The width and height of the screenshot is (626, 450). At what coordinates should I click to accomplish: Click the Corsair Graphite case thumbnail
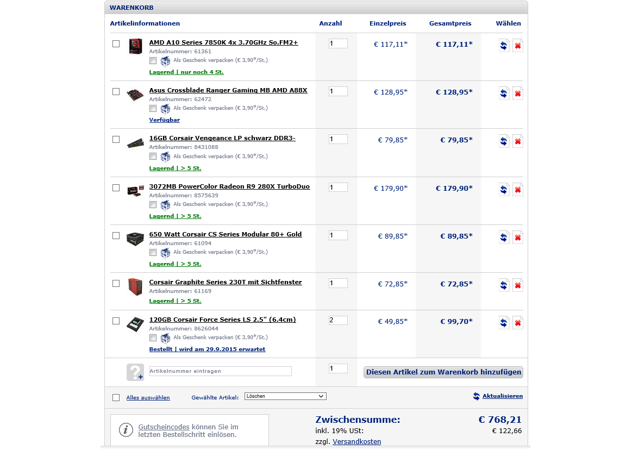(x=135, y=287)
